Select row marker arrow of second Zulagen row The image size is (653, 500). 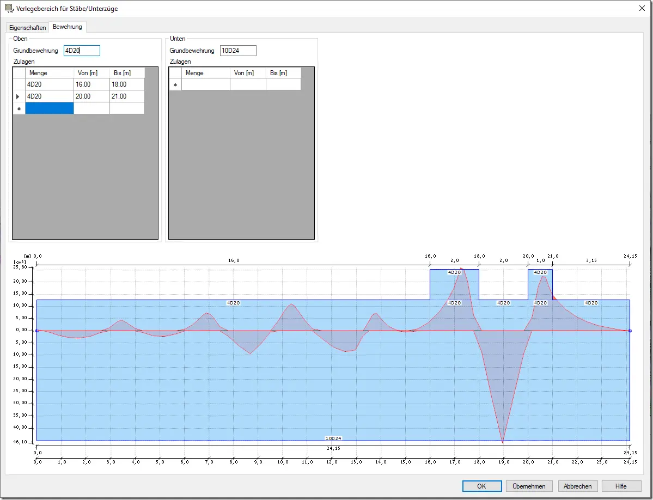click(18, 96)
